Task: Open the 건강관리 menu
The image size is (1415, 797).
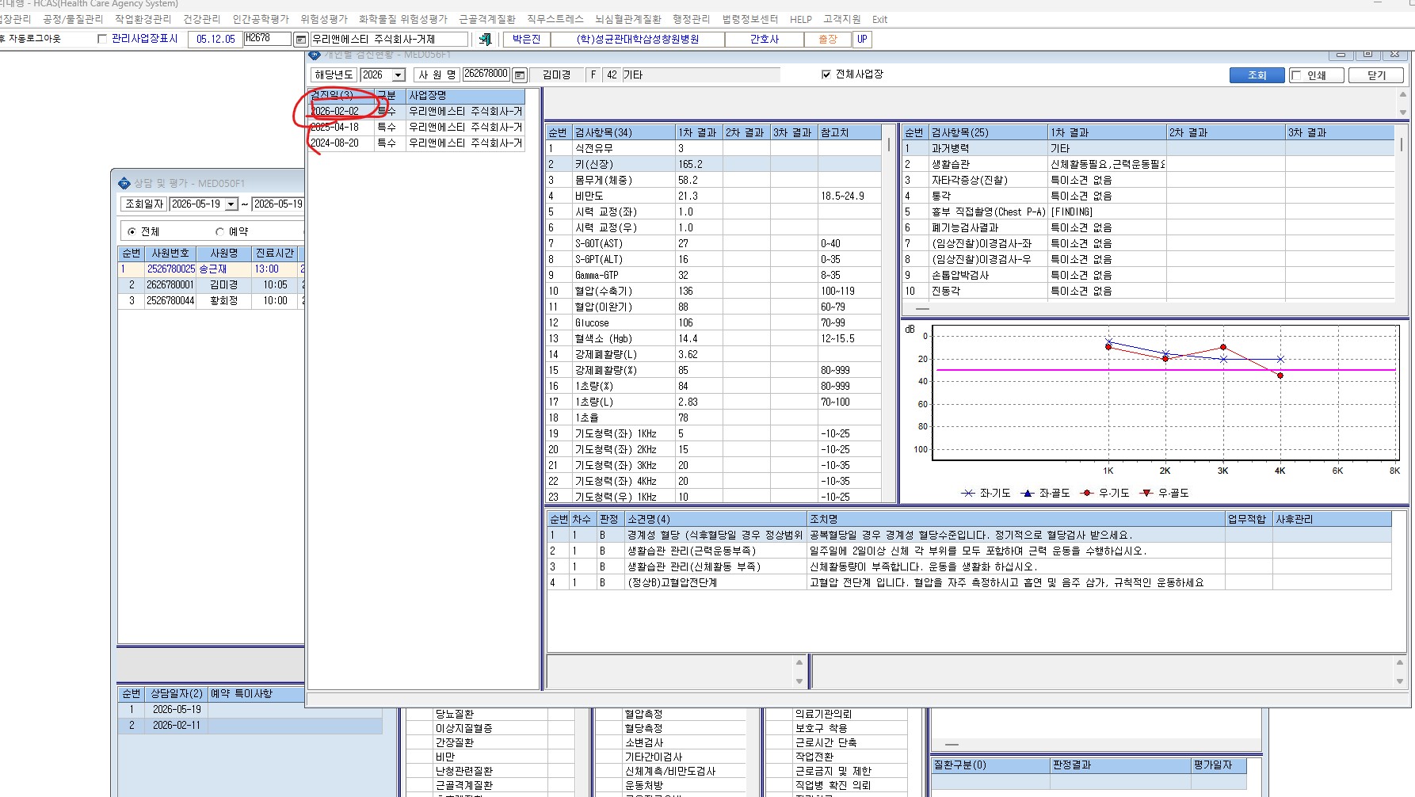Action: 202,19
